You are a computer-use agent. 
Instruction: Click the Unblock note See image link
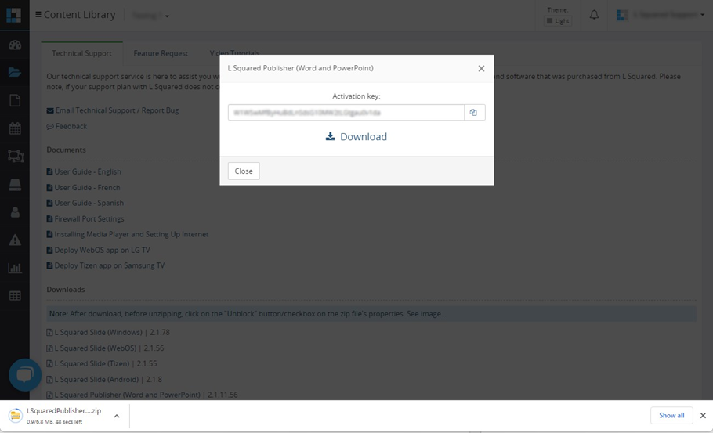pyautogui.click(x=426, y=314)
